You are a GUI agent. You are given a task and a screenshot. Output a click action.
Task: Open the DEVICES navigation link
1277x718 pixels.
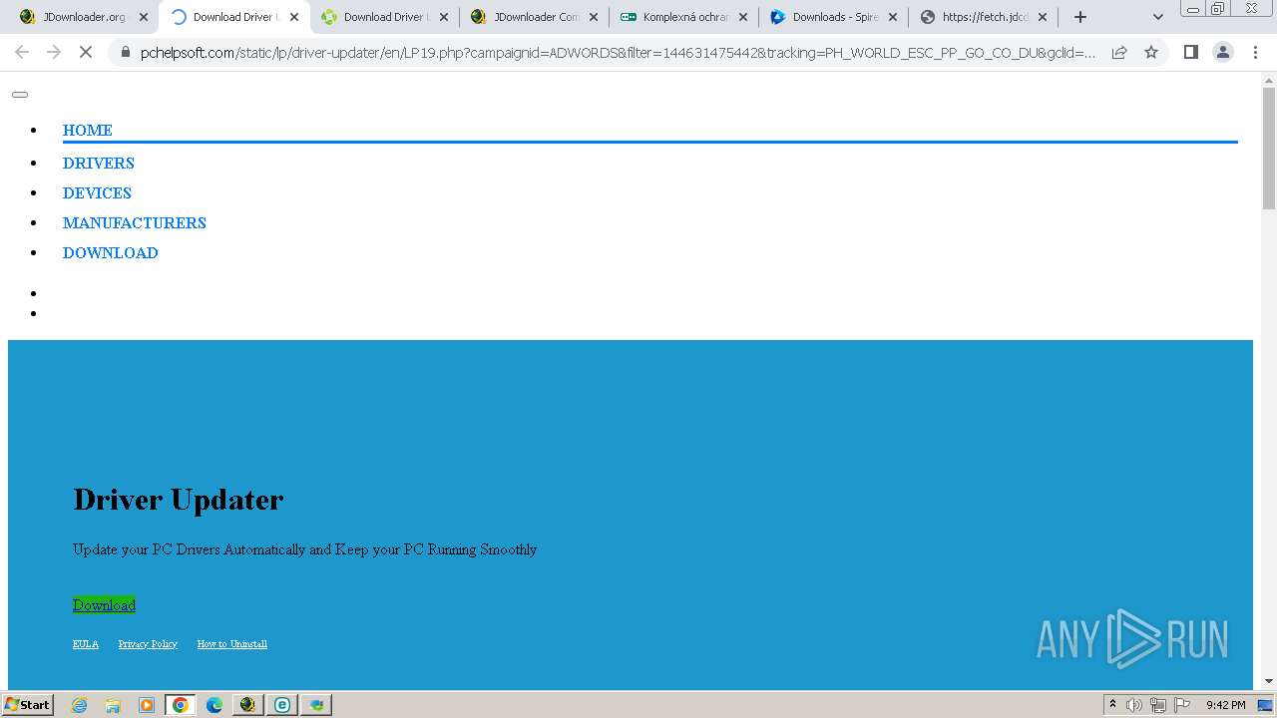pos(97,192)
